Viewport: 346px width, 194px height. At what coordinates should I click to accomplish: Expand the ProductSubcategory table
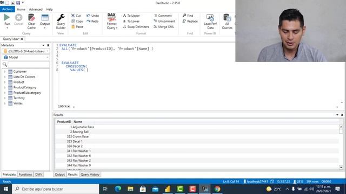click(x=5, y=93)
